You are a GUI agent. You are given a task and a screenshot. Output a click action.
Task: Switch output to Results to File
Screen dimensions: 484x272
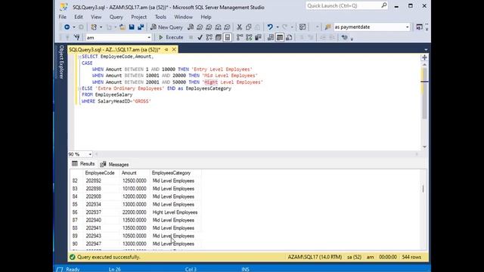pyautogui.click(x=289, y=38)
